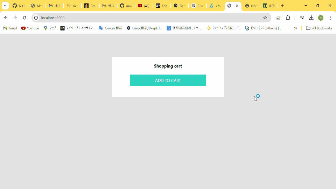Expand hidden bookmarks with double chevron
336x189 pixels.
(295, 28)
